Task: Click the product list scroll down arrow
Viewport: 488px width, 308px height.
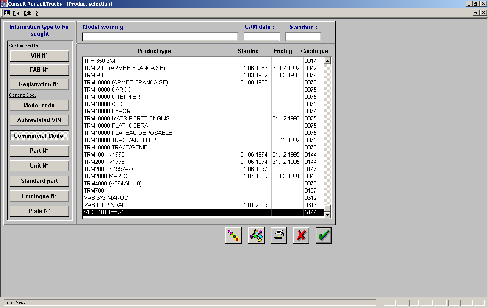Action: point(327,215)
